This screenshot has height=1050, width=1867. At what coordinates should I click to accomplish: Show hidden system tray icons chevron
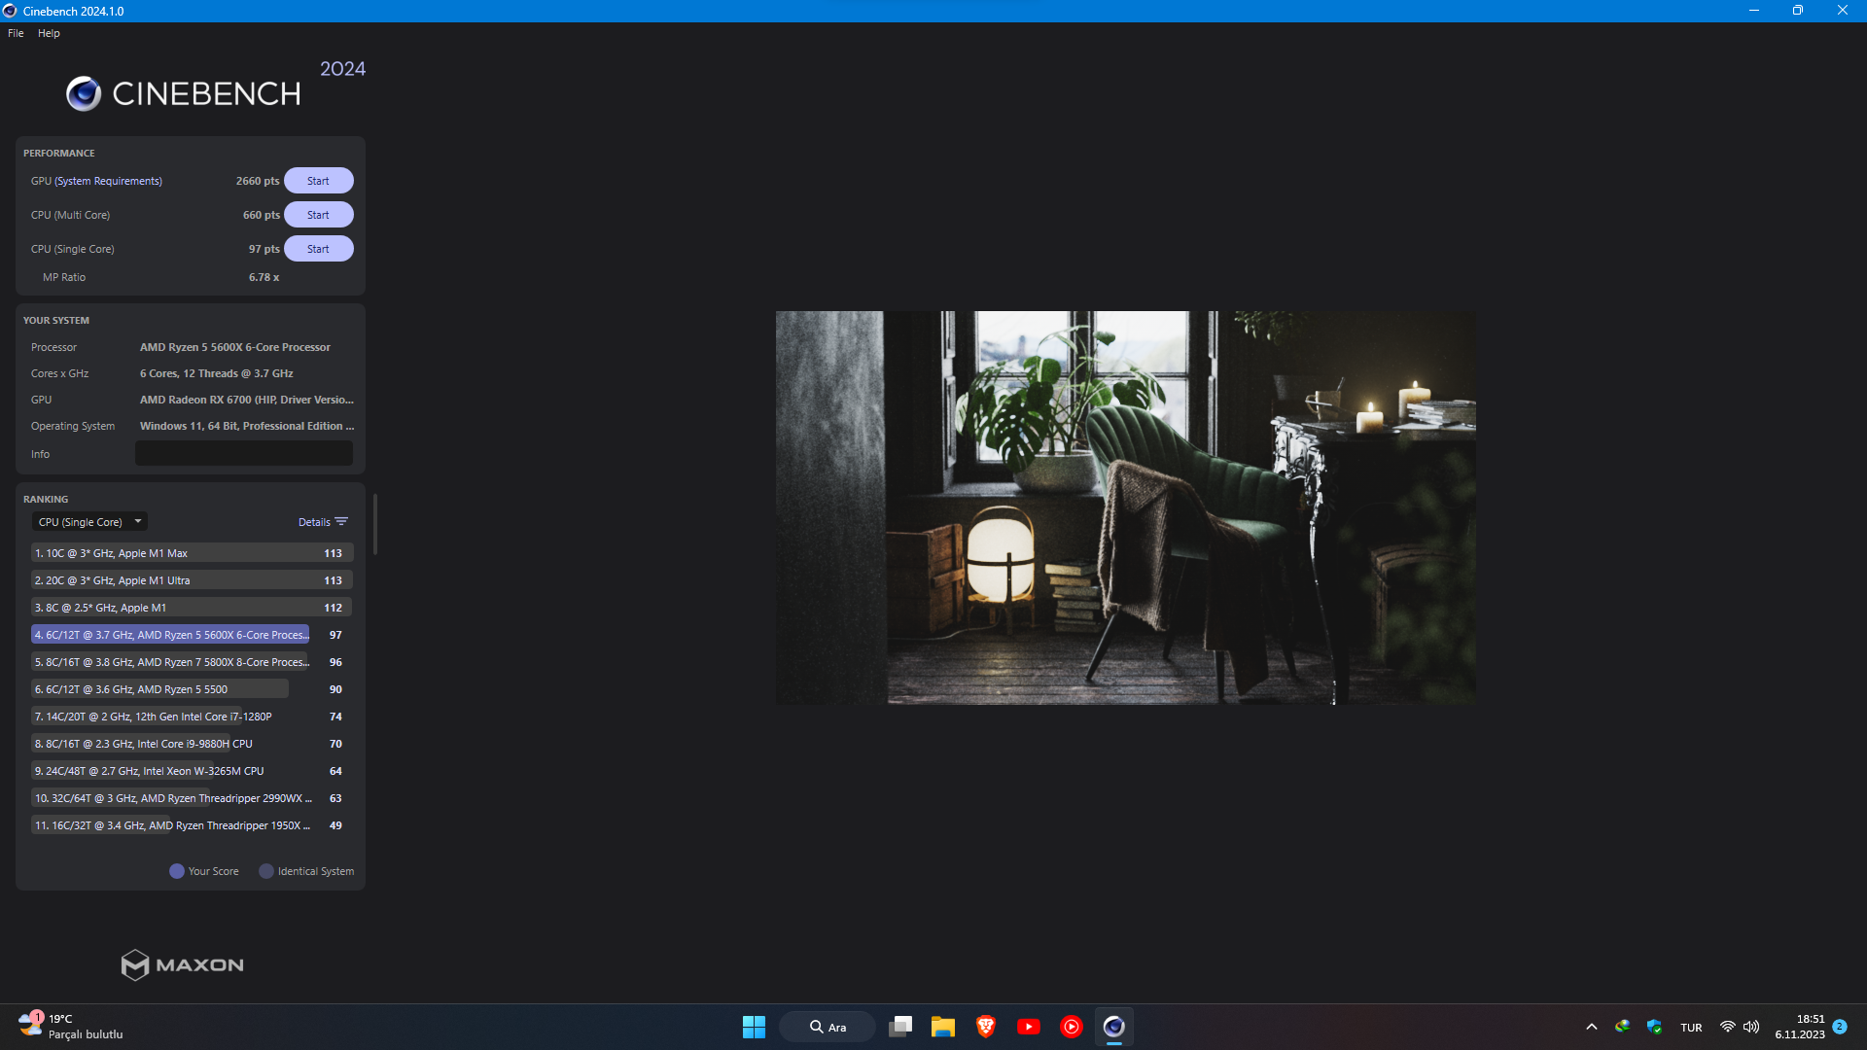[1591, 1027]
